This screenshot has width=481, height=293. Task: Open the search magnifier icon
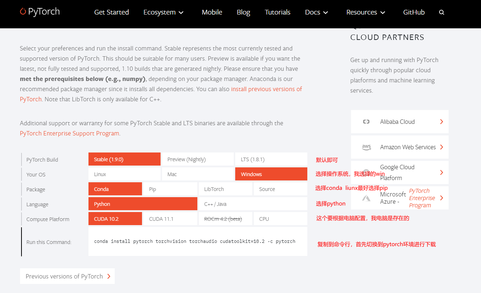(442, 12)
